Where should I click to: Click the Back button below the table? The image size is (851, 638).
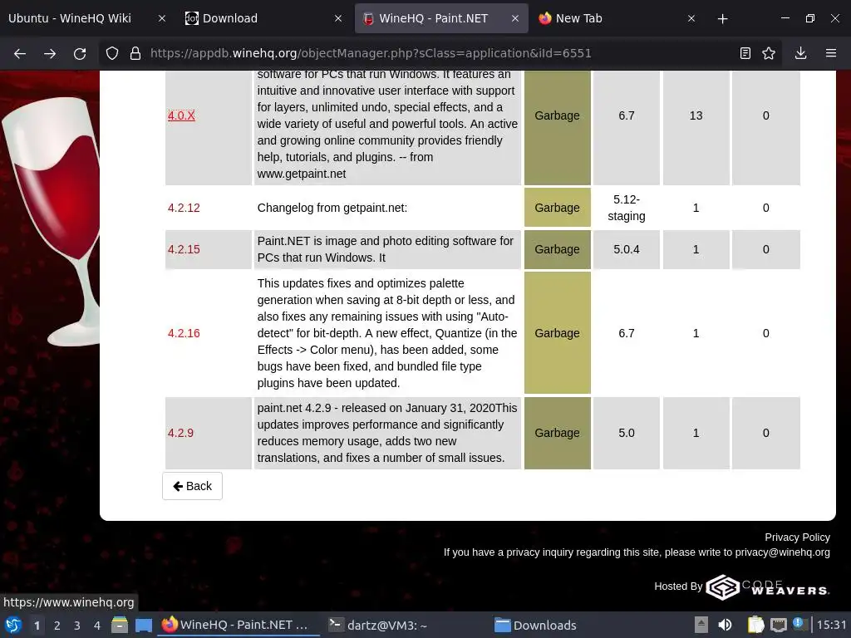click(x=192, y=486)
